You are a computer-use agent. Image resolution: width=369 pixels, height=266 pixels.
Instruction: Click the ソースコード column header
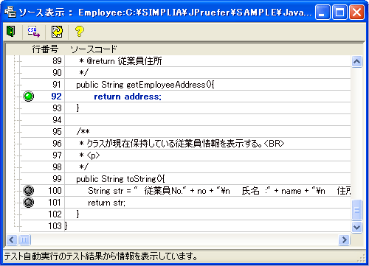tap(94, 49)
